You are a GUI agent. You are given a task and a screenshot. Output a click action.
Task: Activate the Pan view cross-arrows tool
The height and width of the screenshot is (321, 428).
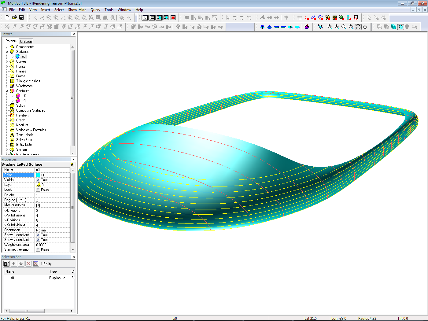click(365, 27)
